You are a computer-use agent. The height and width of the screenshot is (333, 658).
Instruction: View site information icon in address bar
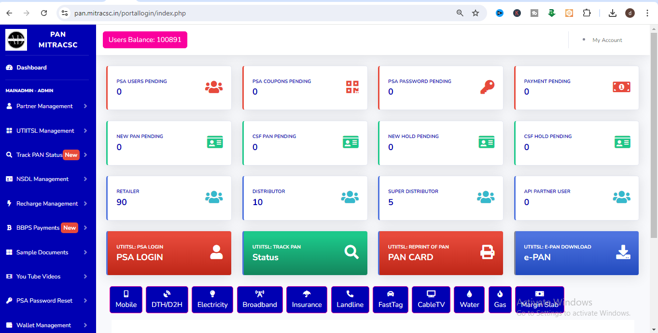point(65,13)
